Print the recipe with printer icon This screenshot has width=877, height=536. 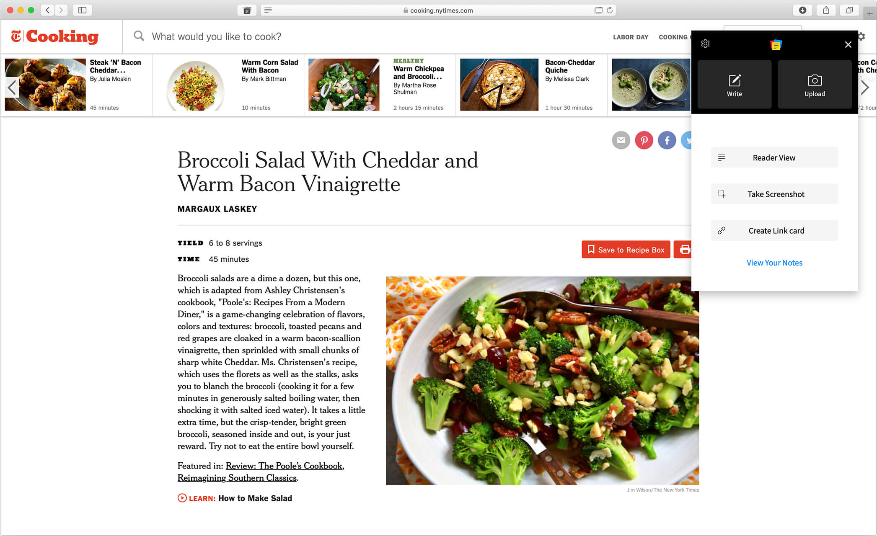683,250
